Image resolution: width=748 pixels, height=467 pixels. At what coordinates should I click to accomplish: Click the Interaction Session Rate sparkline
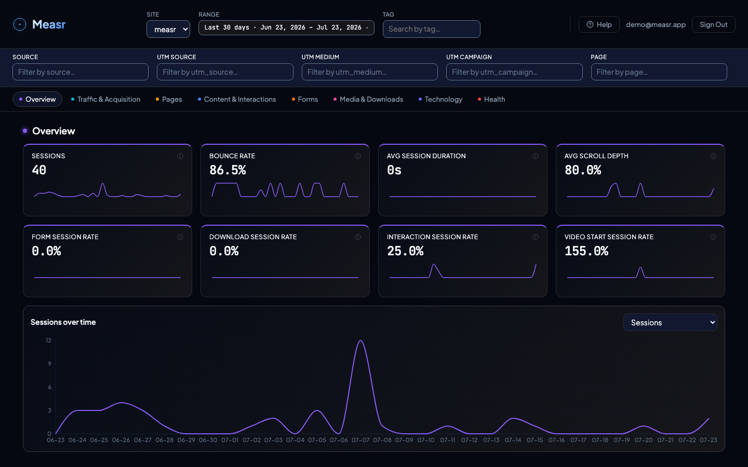point(463,271)
